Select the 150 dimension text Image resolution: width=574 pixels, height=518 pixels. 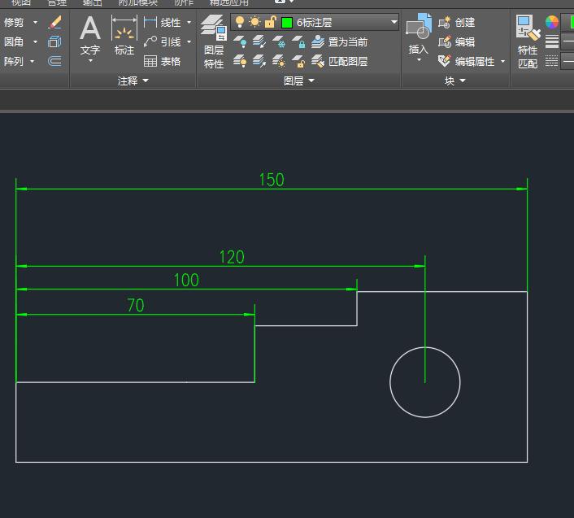tap(272, 180)
